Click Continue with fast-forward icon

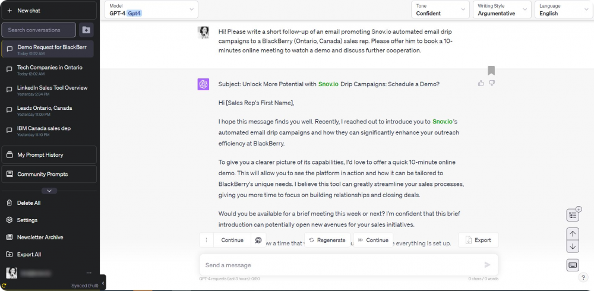[373, 241]
